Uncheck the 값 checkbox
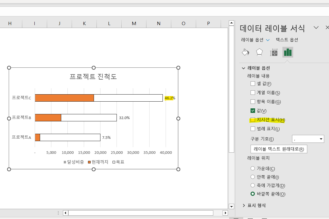329x219 pixels. click(x=253, y=111)
